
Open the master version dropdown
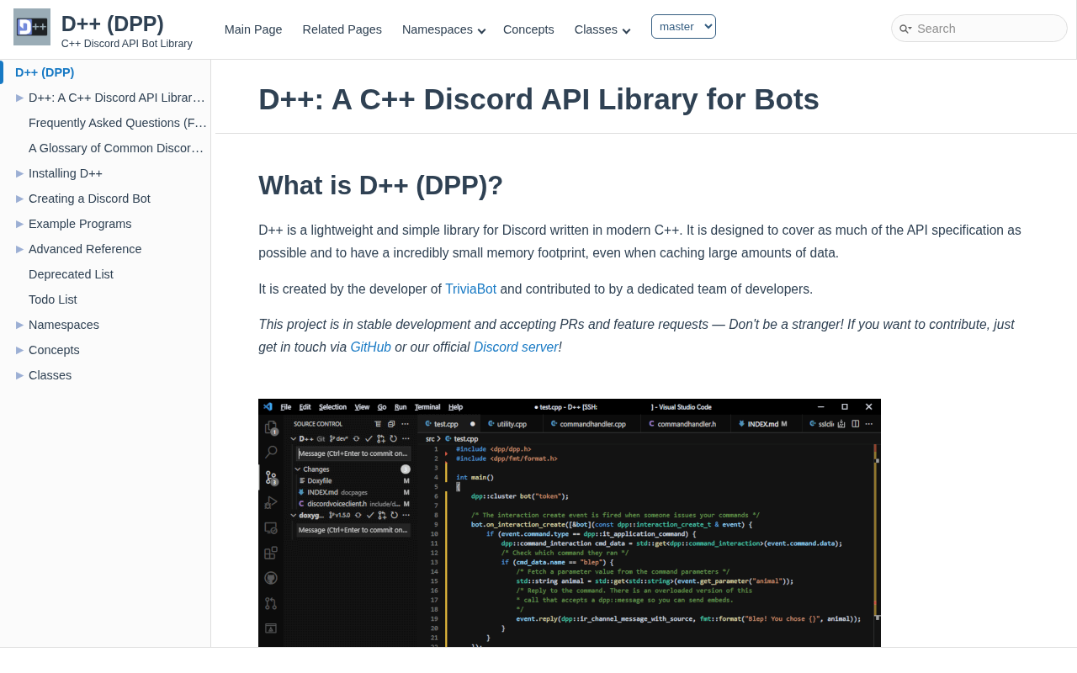coord(683,27)
